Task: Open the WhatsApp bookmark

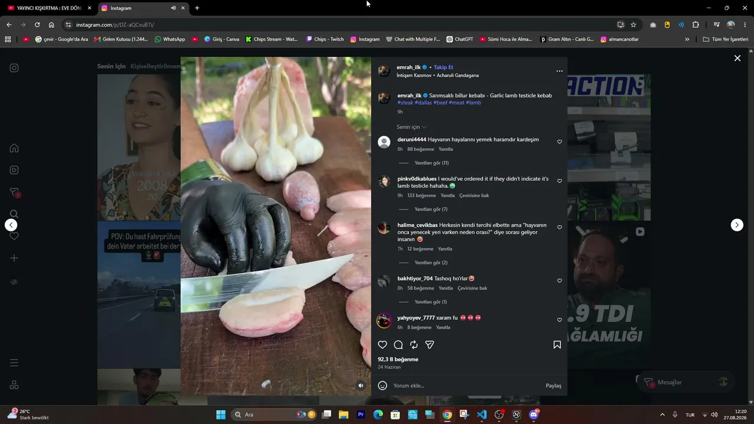Action: tap(170, 39)
